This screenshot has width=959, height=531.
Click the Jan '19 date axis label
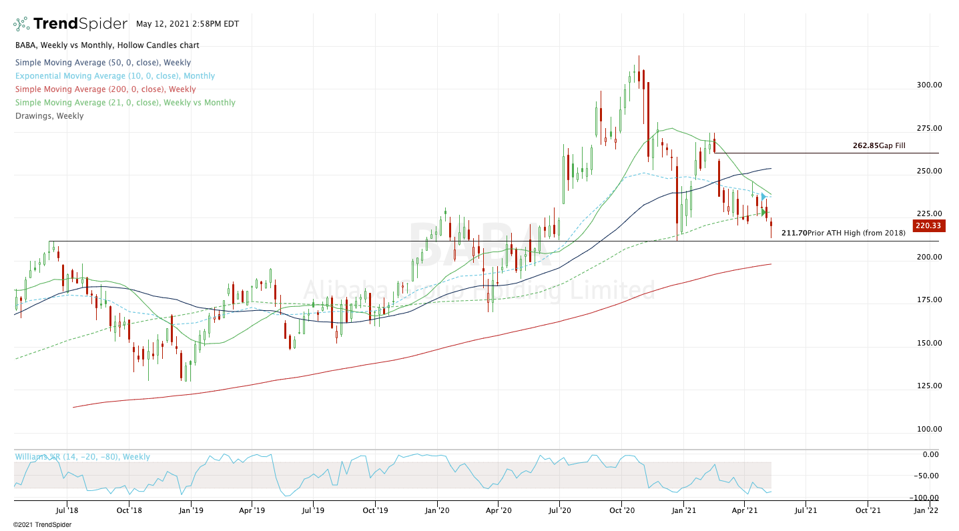coord(191,511)
